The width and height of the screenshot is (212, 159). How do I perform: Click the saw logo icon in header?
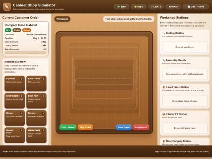(7, 7)
